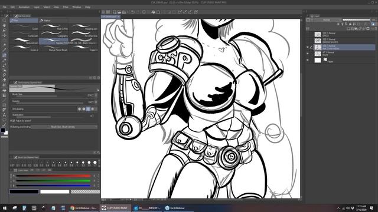Choose the weak anti-aliasing option
This screenshot has height=212, width=378.
[84, 109]
